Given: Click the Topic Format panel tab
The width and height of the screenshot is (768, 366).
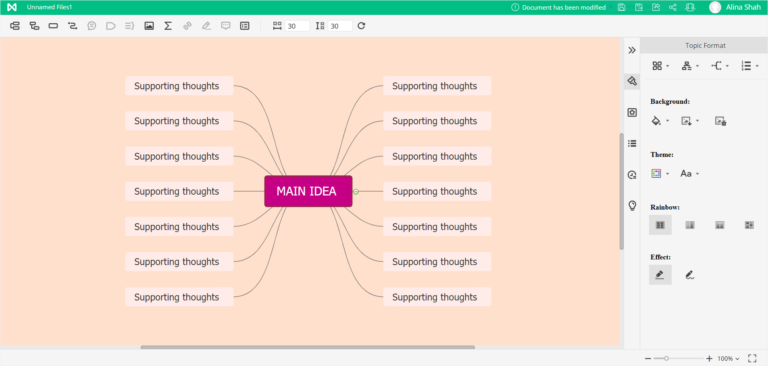Looking at the screenshot, I should (705, 46).
